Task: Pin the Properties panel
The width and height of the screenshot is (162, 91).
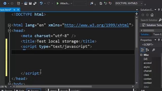Action: coord(159,40)
